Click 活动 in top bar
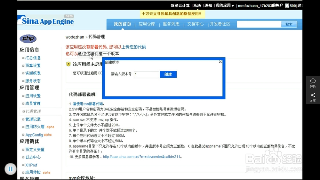Viewport: 320px width, 180px height. [197, 5]
